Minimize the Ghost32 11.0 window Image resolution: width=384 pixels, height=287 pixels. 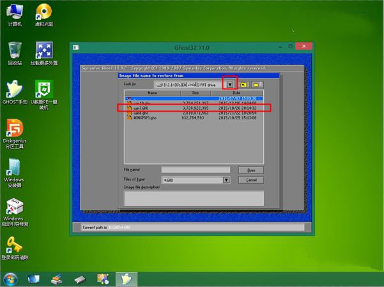(x=280, y=47)
